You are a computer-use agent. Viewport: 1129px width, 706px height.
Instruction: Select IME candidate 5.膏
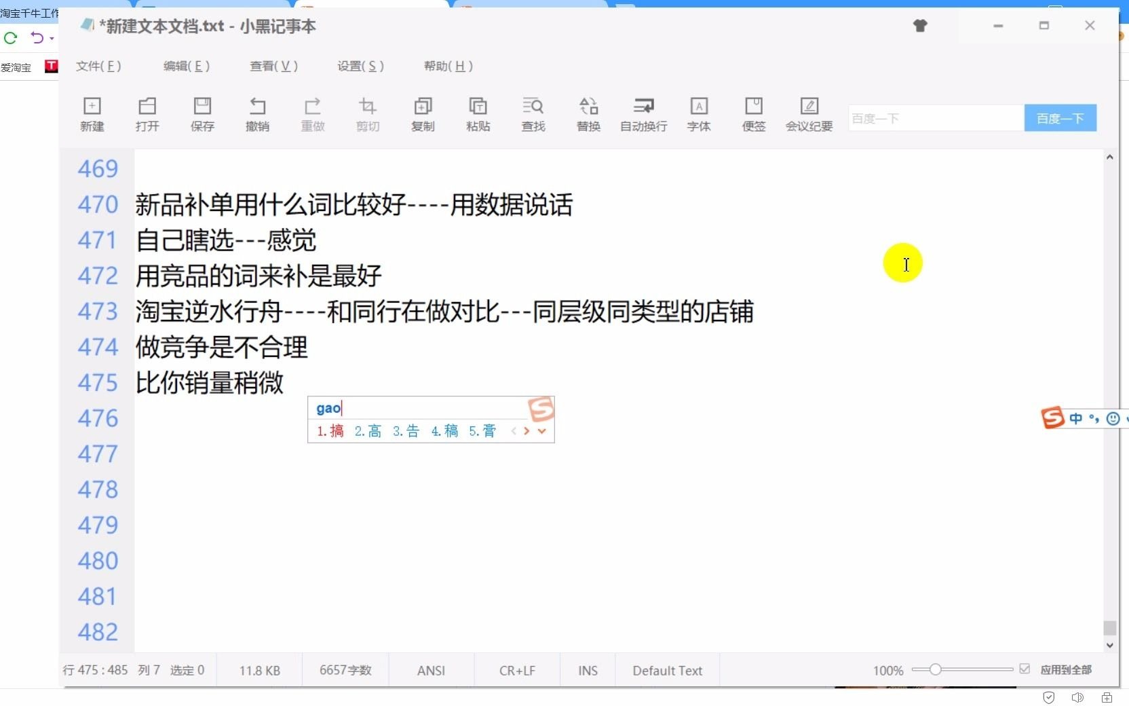(482, 431)
